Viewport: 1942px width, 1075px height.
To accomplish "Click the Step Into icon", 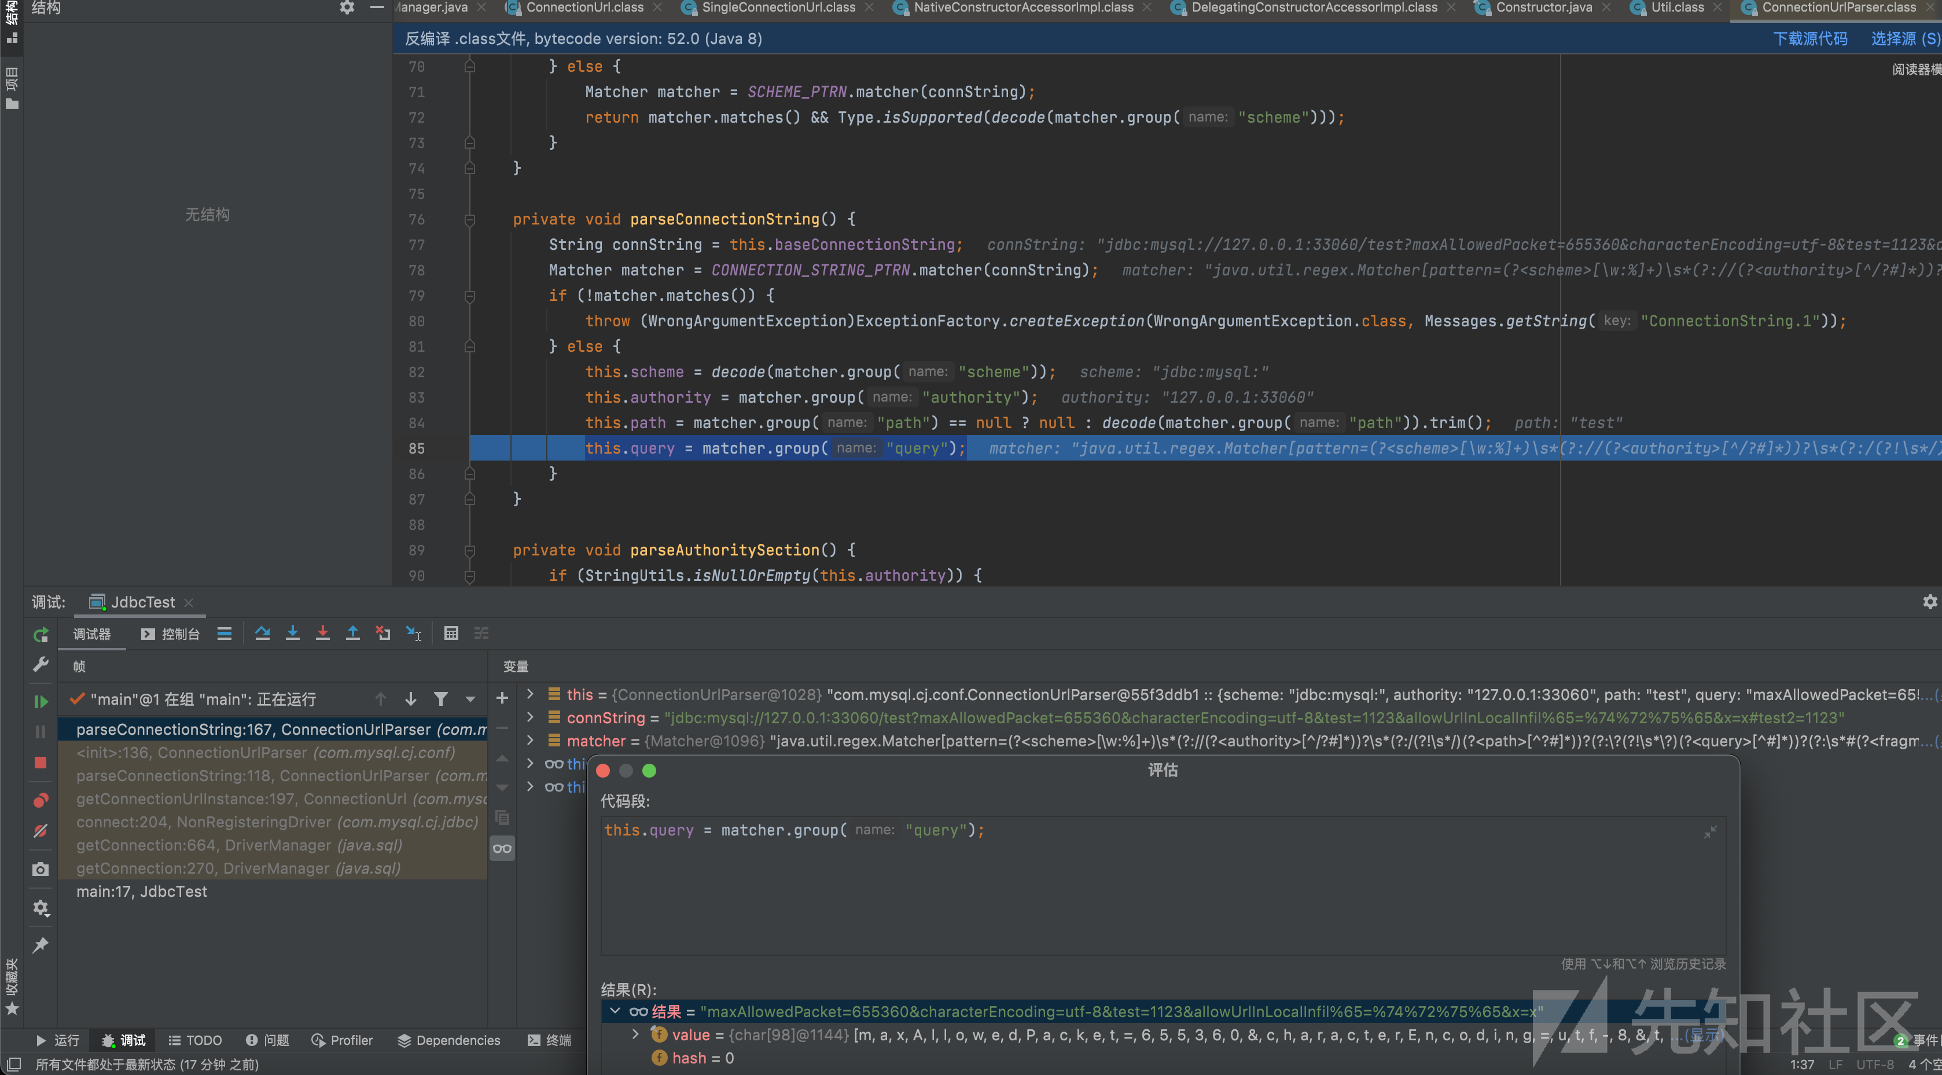I will pos(292,633).
